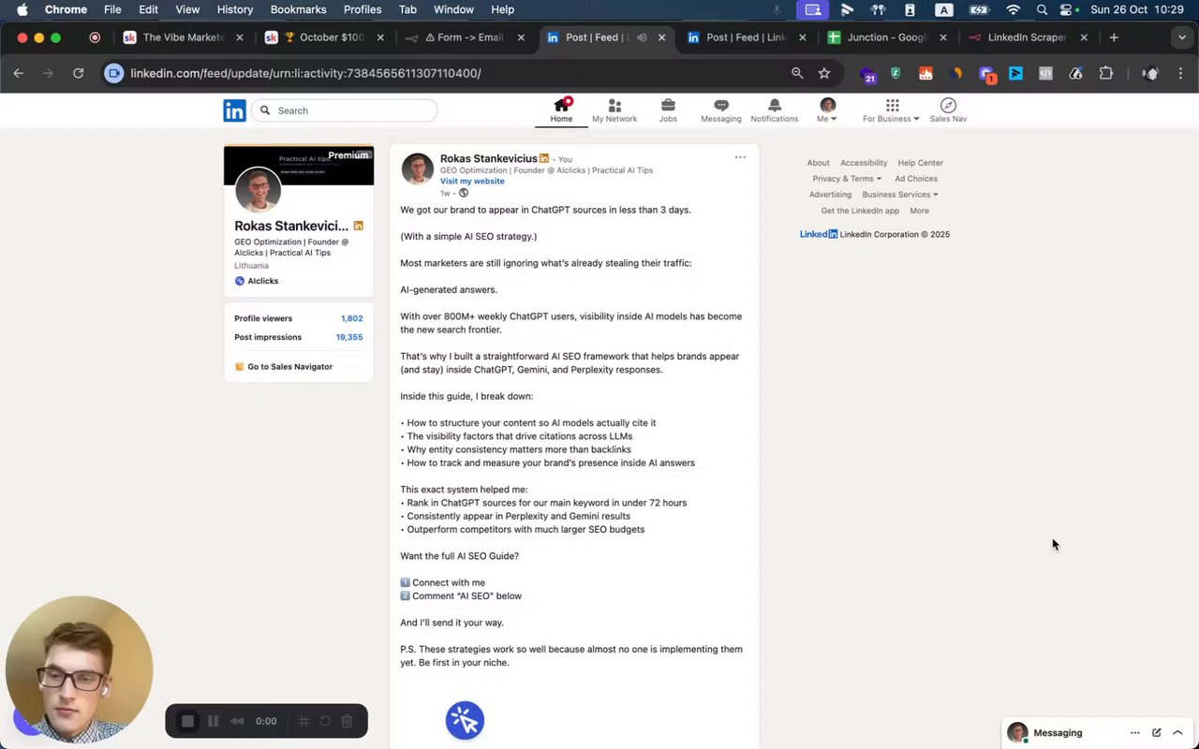The height and width of the screenshot is (749, 1199).
Task: Switch to the LinkedIn Scraper tab
Action: point(1027,37)
